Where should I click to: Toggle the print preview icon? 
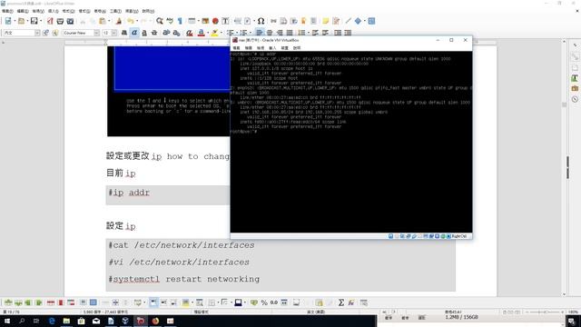70,21
